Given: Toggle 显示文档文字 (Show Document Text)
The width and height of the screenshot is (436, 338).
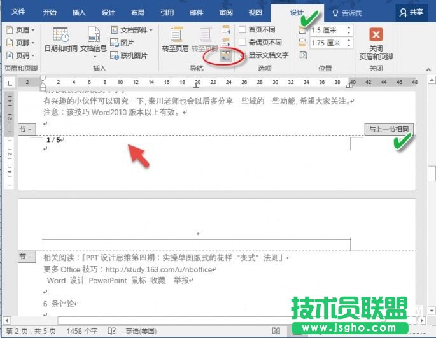Looking at the screenshot, I should click(x=243, y=55).
